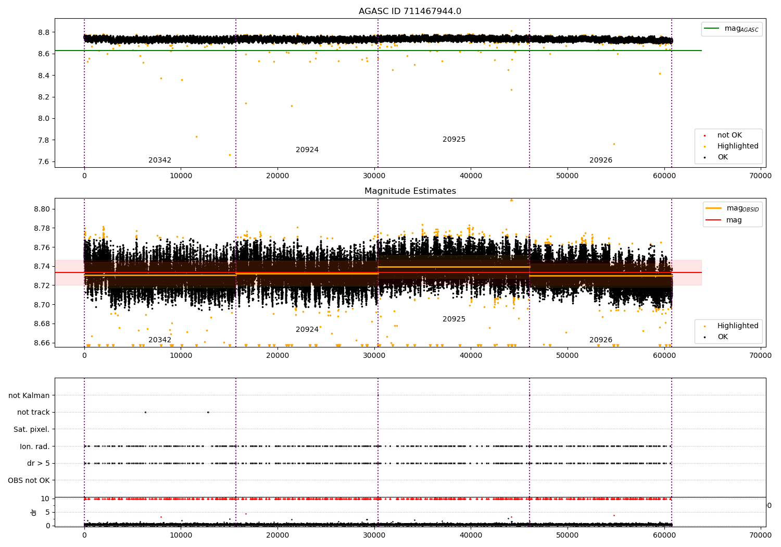The width and height of the screenshot is (781, 547).
Task: Click the 'Magnitude Estimates' subplot title
Action: pos(410,191)
